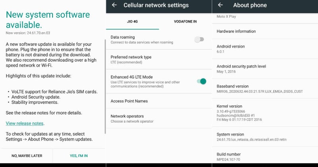Tap Build number entry
Image resolution: width=318 pixels, height=167 pixels.
pos(265,155)
